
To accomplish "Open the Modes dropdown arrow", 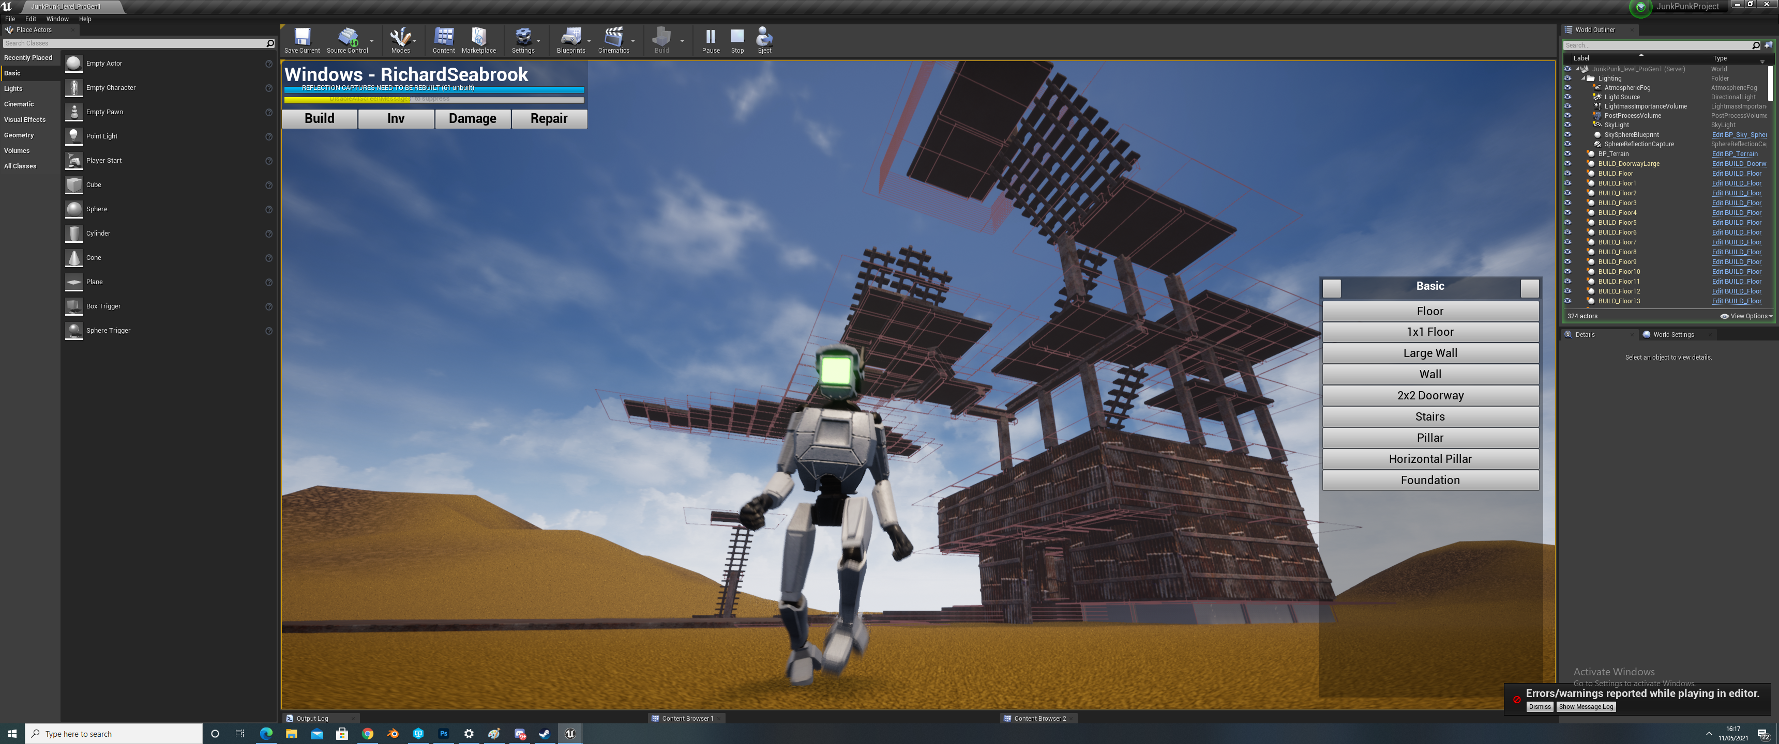I will pos(414,40).
